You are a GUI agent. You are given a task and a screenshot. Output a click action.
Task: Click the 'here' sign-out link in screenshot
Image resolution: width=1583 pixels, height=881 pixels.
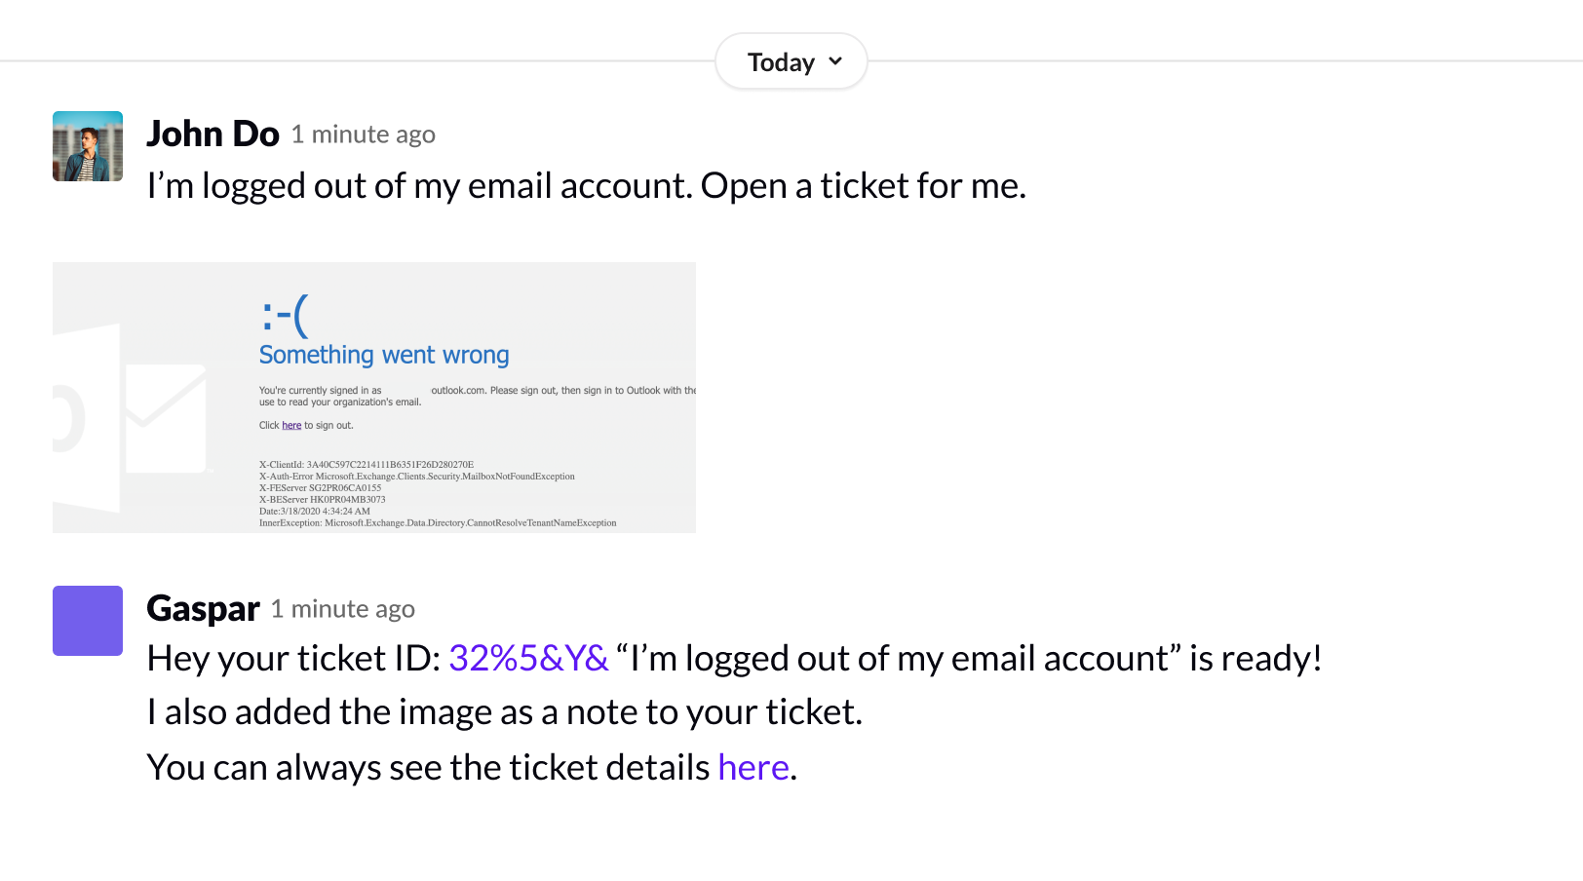pyautogui.click(x=290, y=425)
